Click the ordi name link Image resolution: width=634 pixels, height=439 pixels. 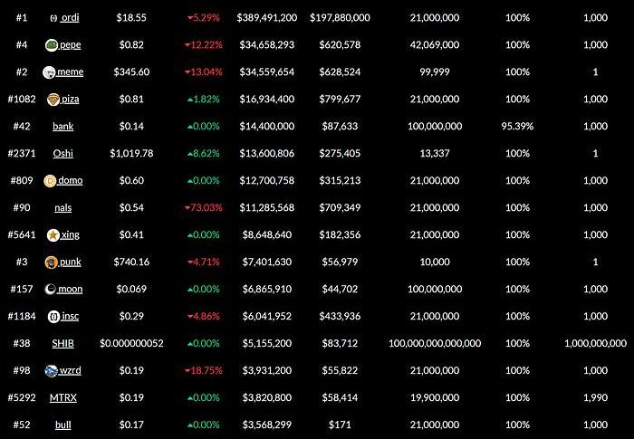[x=70, y=18]
